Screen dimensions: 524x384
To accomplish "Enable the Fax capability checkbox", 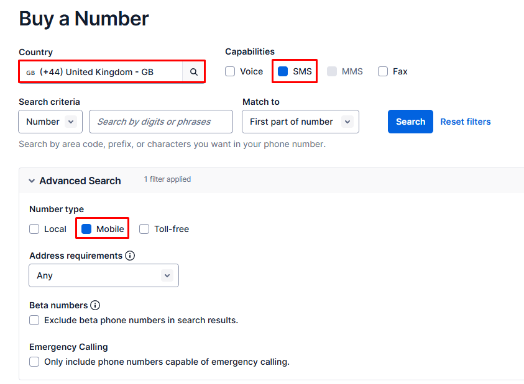I will [x=383, y=71].
